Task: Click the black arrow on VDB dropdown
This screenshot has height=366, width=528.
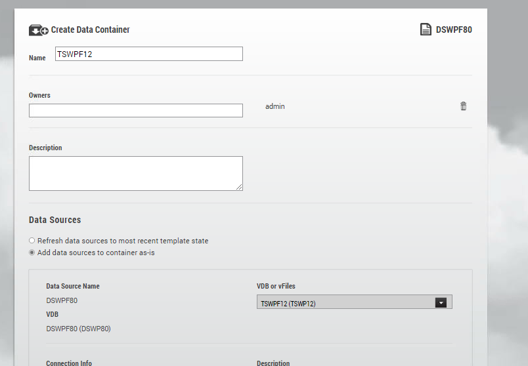Action: (441, 303)
